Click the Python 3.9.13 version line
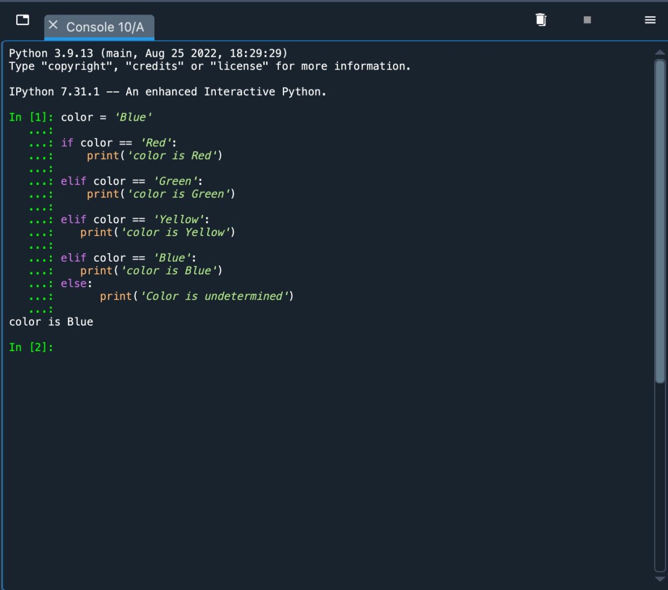Viewport: 668px width, 590px height. click(148, 53)
